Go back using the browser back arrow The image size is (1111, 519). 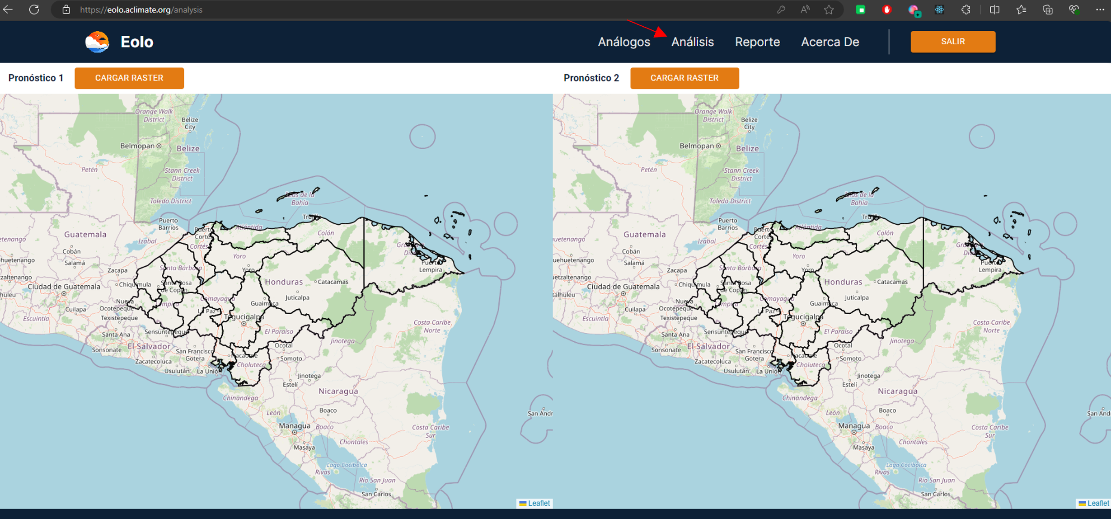8,9
